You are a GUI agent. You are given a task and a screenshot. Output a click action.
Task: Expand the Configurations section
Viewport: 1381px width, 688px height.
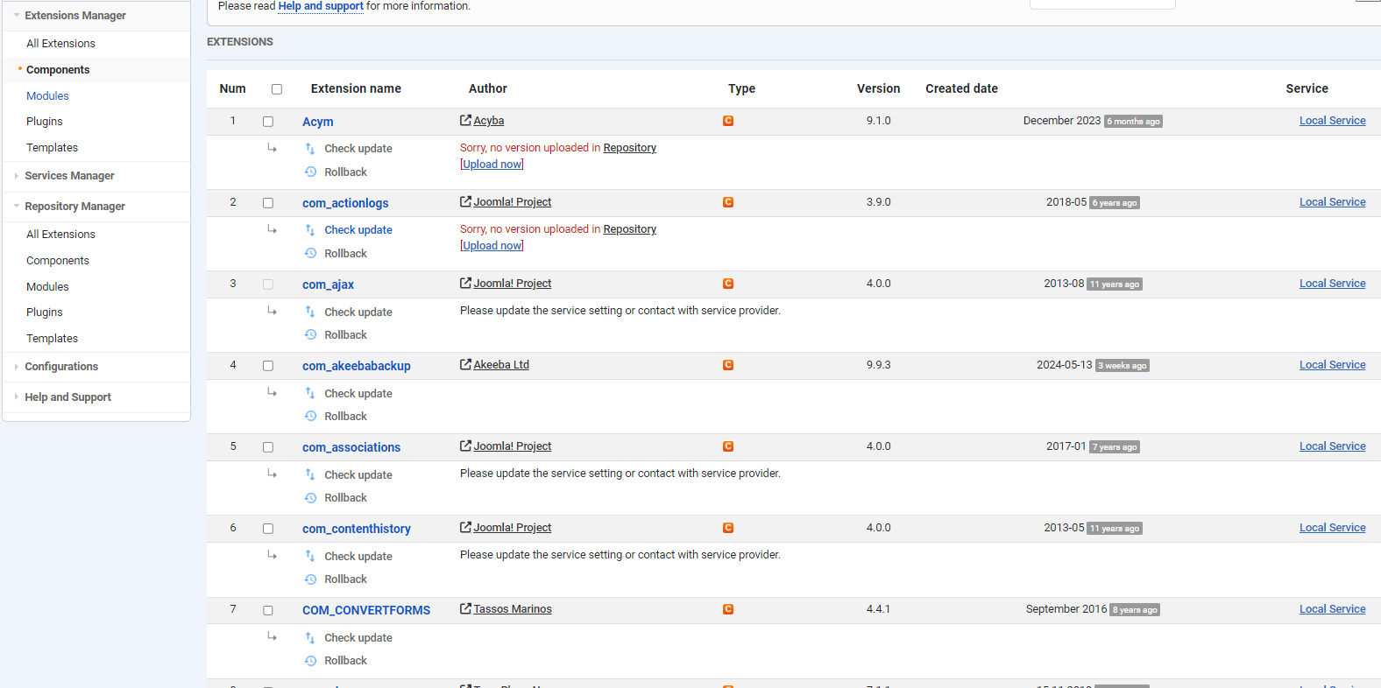pos(17,367)
